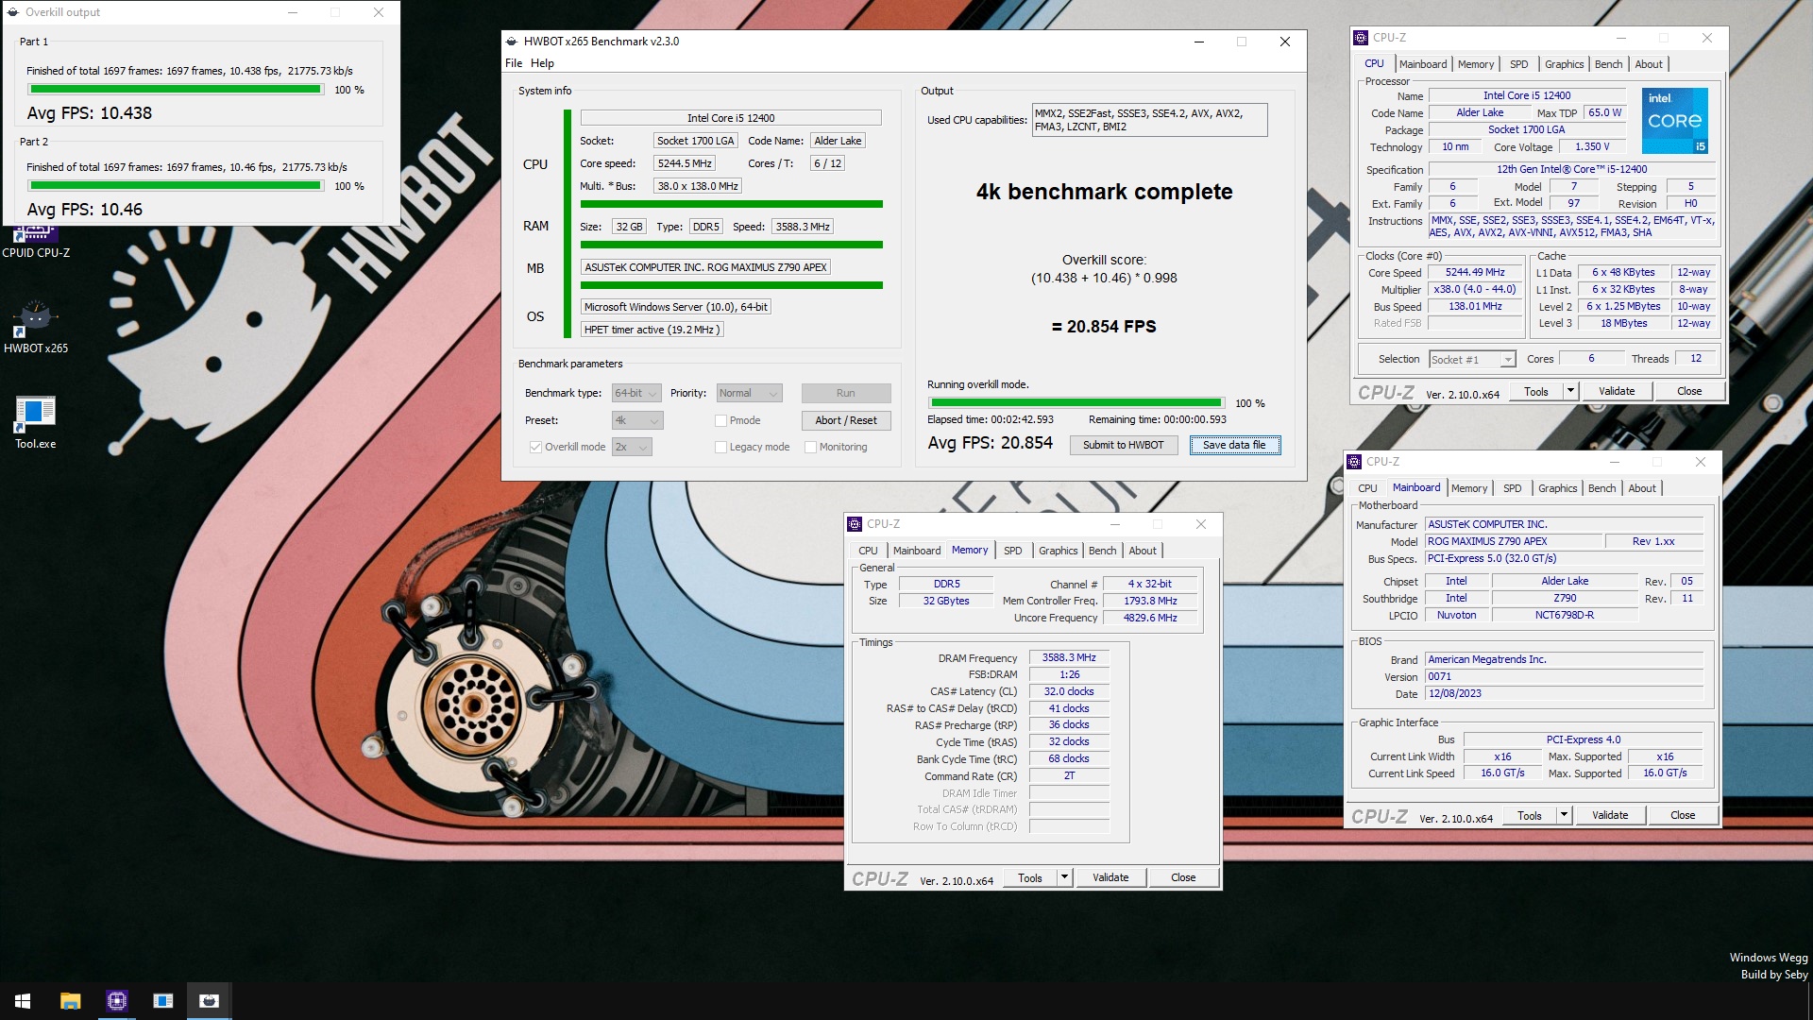This screenshot has height=1020, width=1813.
Task: Expand Tools arrow in CPU-Z CPU window
Action: tap(1570, 391)
